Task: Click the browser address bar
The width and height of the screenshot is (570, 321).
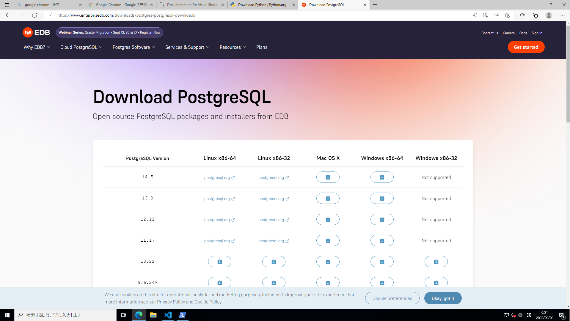Action: click(x=208, y=15)
